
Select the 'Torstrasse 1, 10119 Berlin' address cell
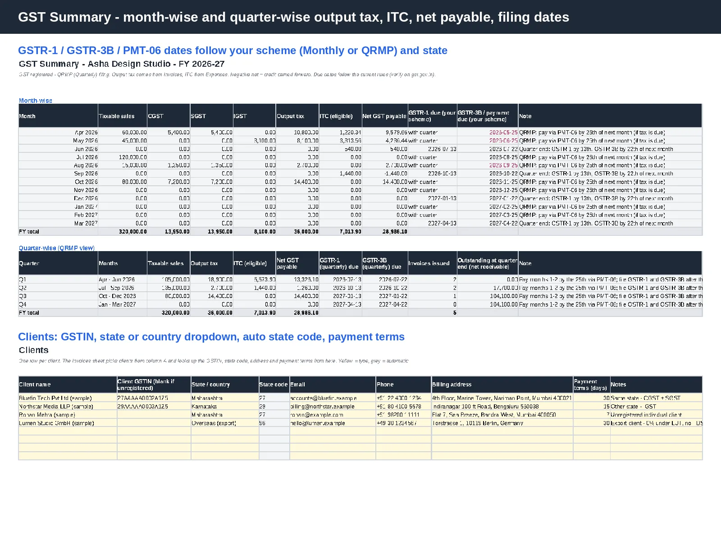coord(502,423)
